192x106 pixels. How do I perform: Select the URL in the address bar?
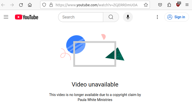[96, 5]
